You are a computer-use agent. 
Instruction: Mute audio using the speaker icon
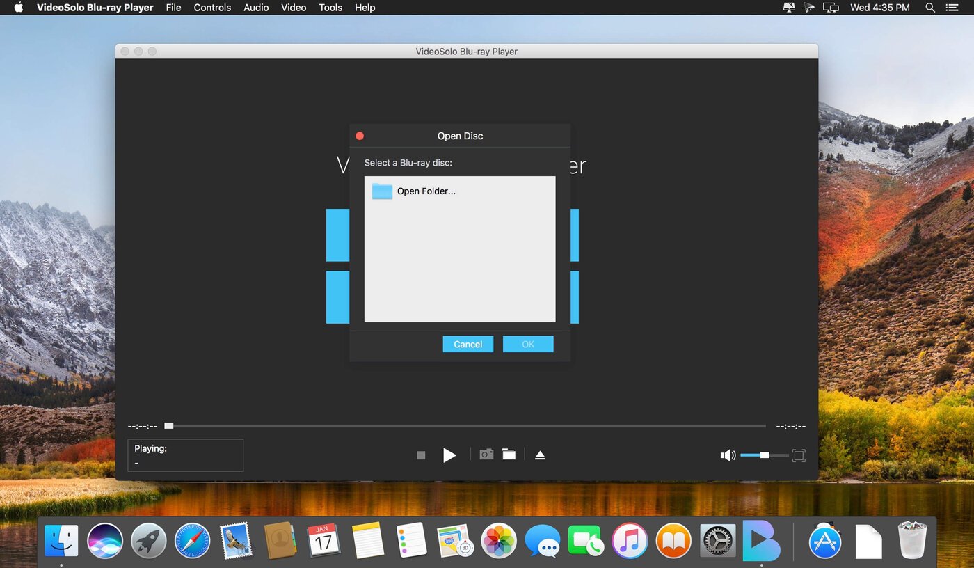tap(728, 455)
